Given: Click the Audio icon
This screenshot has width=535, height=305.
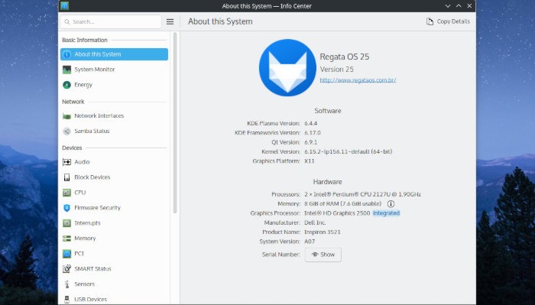Looking at the screenshot, I should (x=67, y=162).
